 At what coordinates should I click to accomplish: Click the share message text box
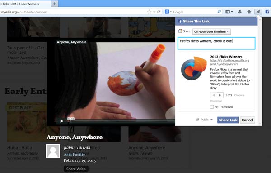tap(216, 43)
